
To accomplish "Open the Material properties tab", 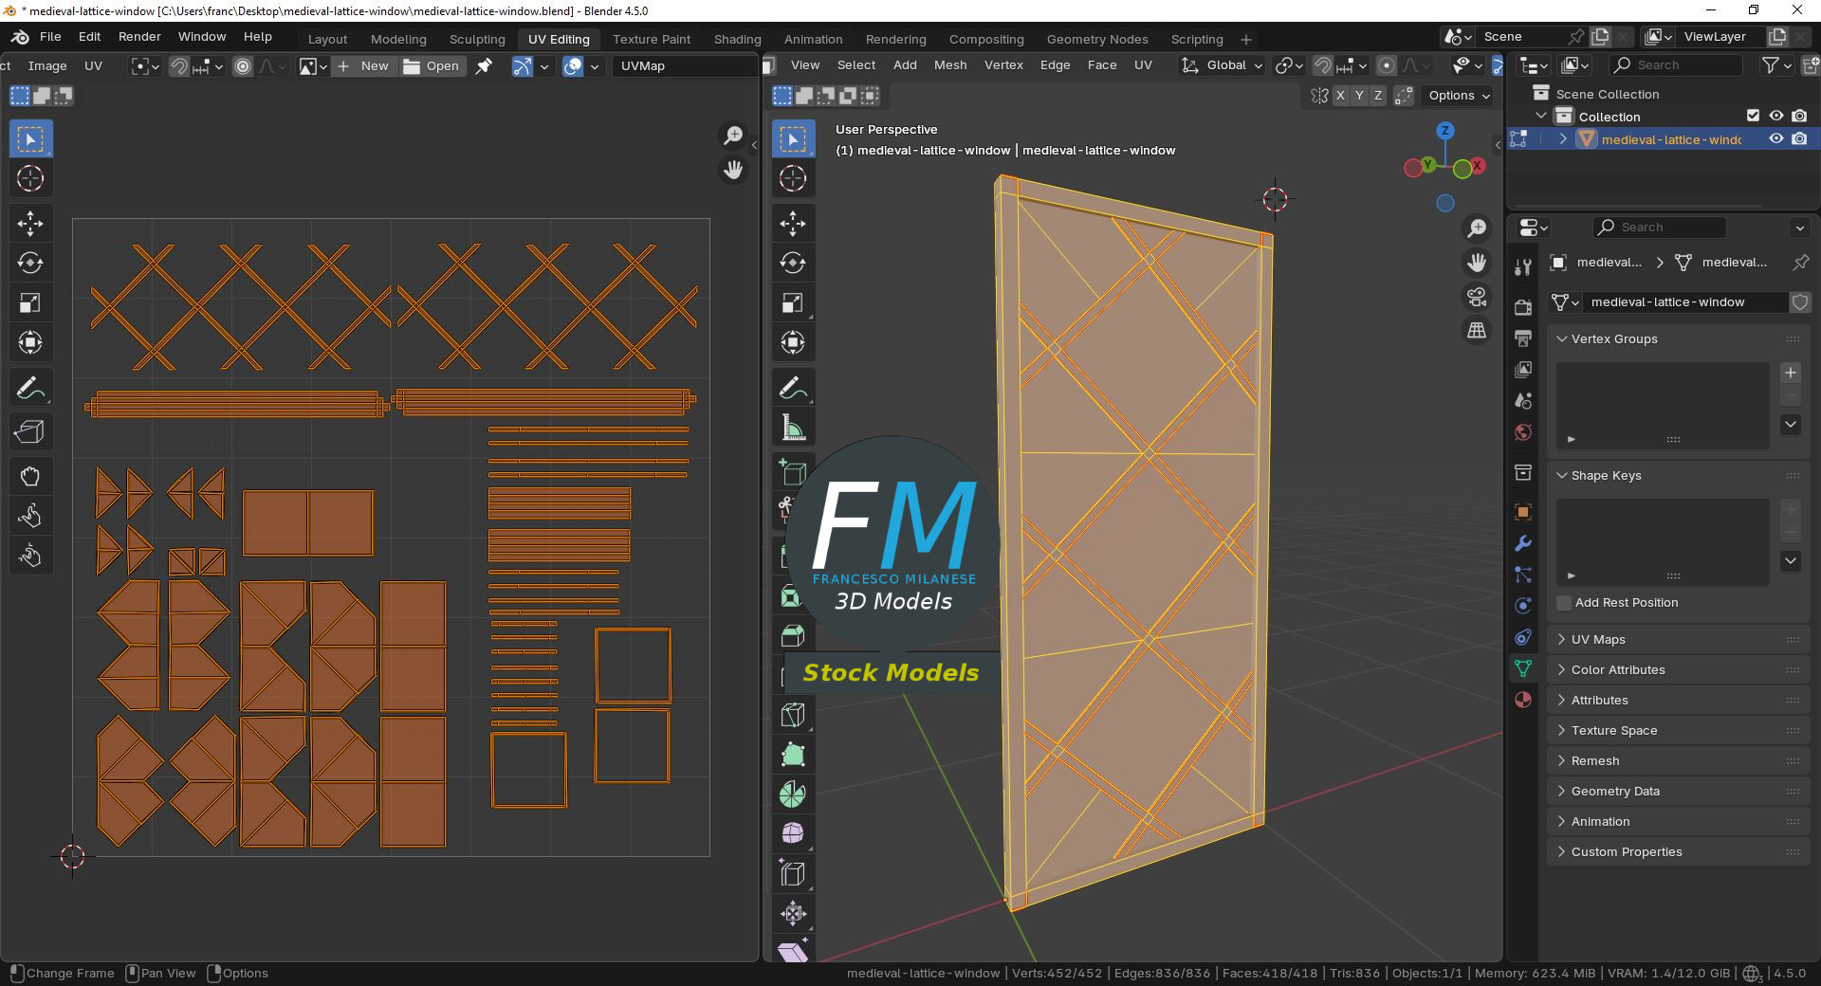I will coord(1523,700).
